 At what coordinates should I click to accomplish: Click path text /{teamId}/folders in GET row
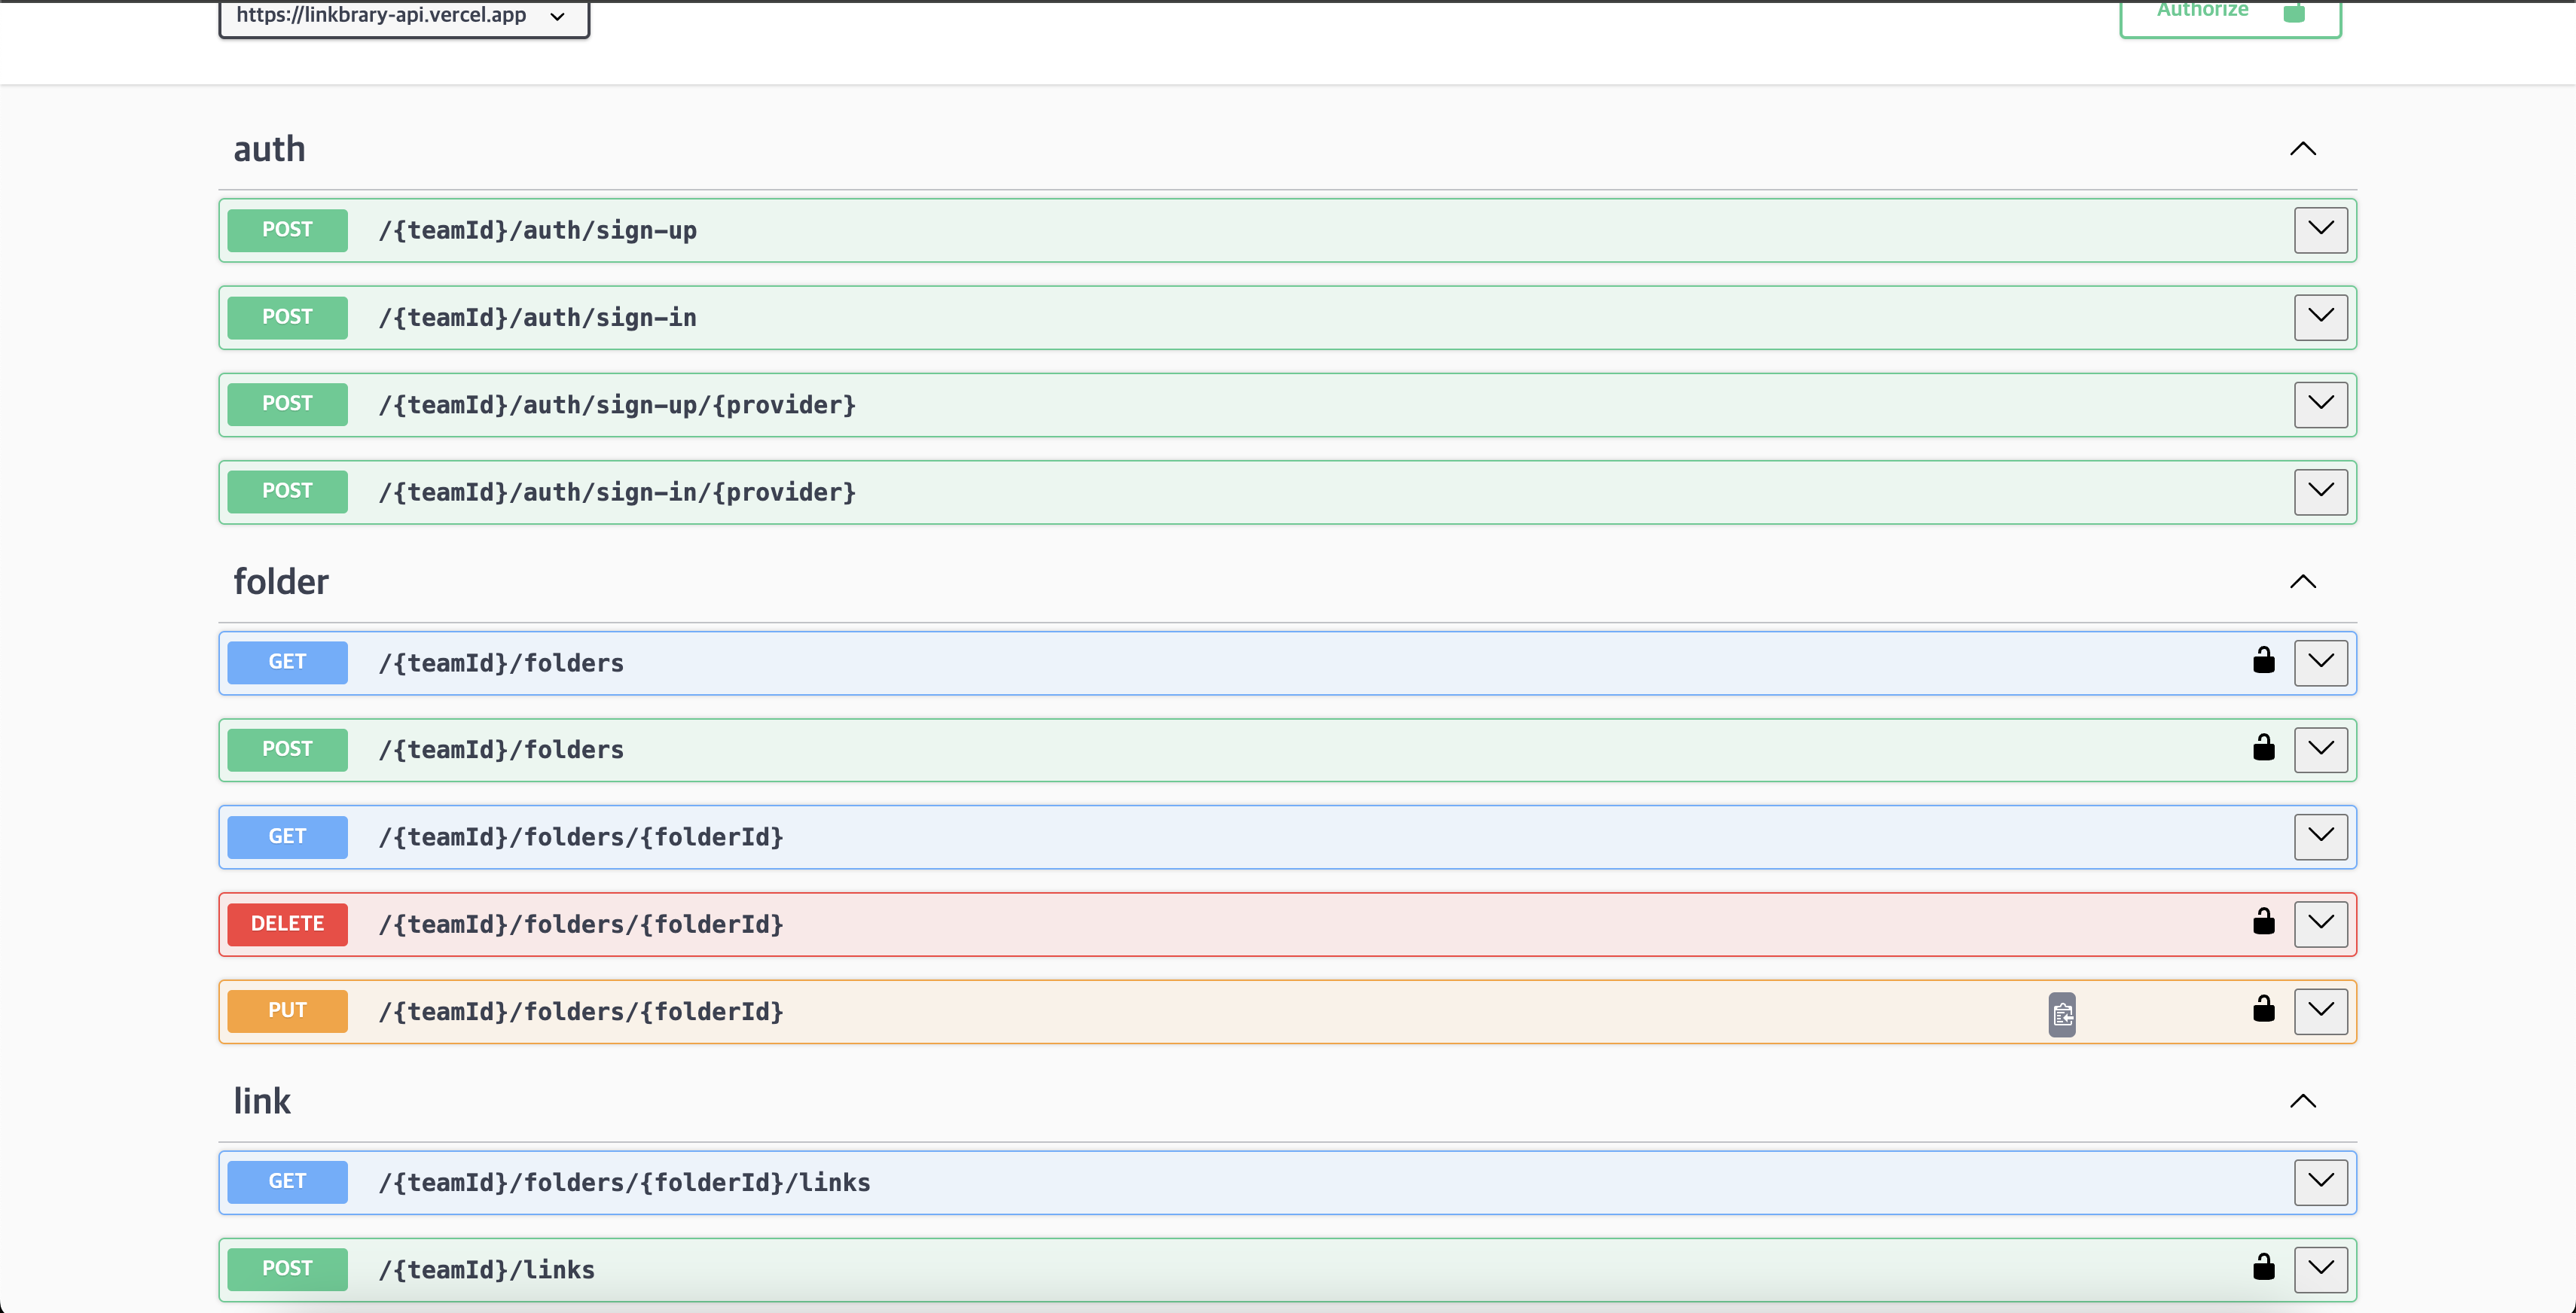501,663
